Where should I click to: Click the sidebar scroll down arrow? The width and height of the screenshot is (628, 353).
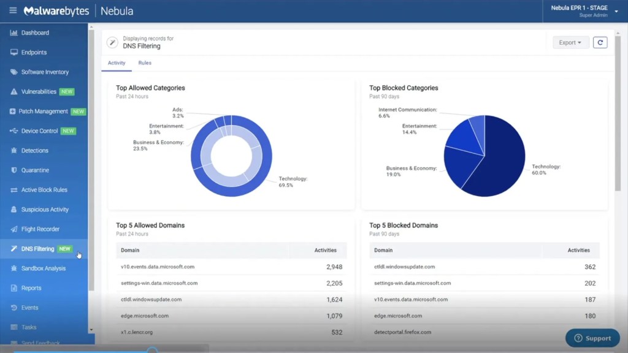[x=91, y=330]
